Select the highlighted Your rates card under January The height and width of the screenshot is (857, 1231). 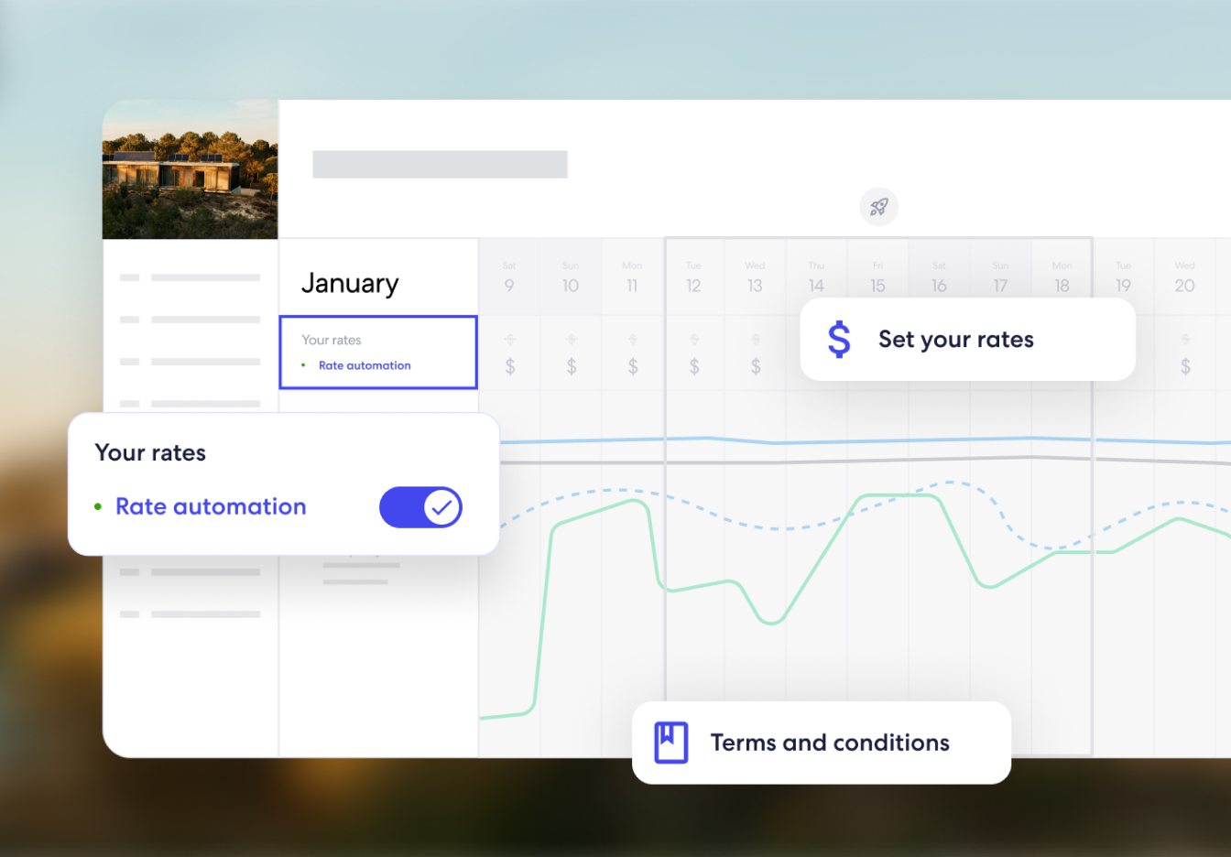tap(377, 353)
